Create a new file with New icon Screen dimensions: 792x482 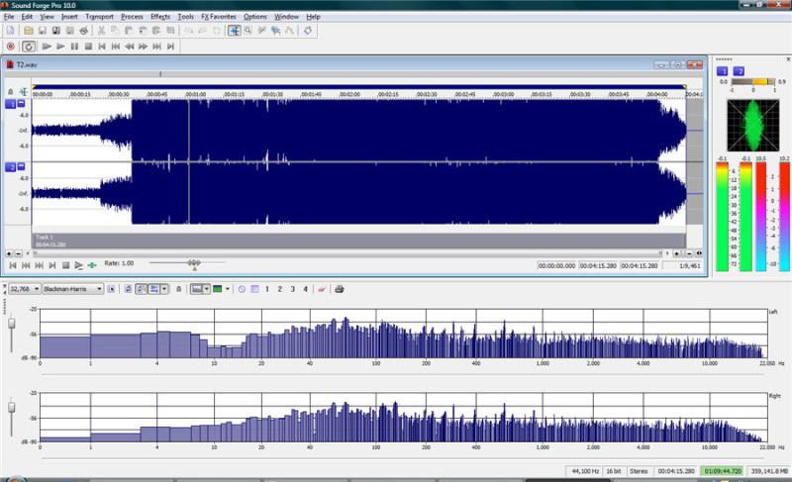(x=10, y=31)
